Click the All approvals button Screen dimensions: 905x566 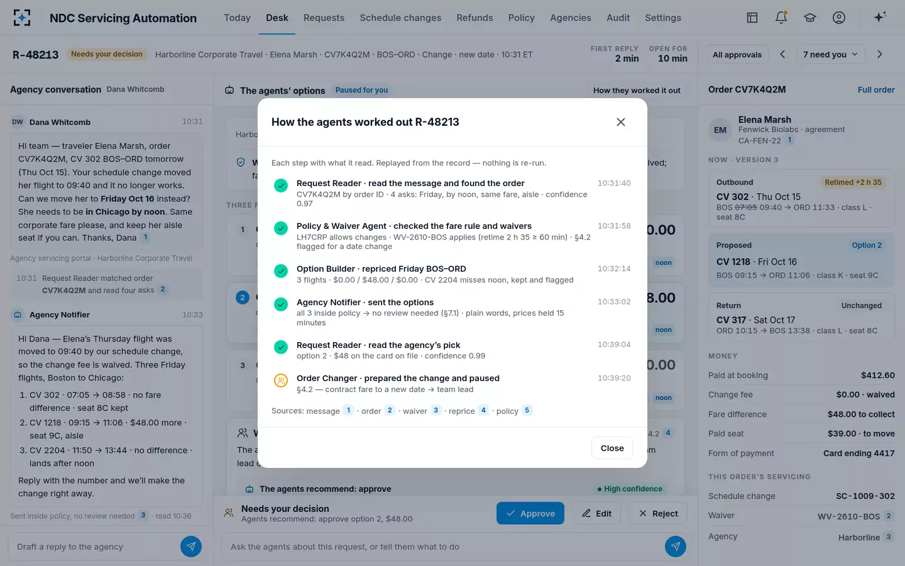pyautogui.click(x=737, y=55)
